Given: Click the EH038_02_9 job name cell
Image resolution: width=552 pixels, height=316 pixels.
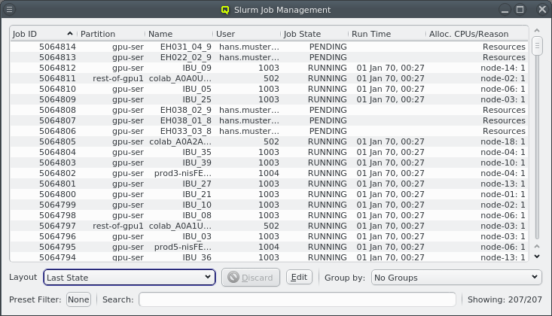Looking at the screenshot, I should (186, 110).
